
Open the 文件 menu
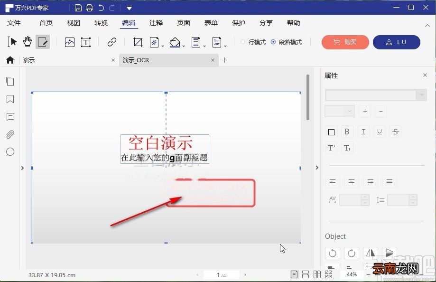14,23
